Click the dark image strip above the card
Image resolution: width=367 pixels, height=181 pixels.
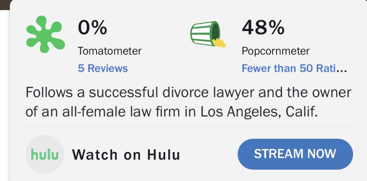[x=5, y=4]
